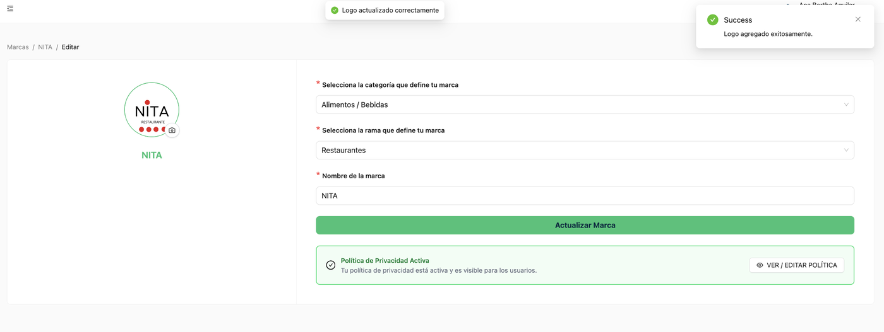The height and width of the screenshot is (332, 884).
Task: Focus the Nombre de la marca field
Action: click(585, 195)
